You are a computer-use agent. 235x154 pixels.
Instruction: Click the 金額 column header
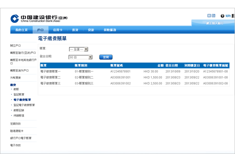(160, 66)
